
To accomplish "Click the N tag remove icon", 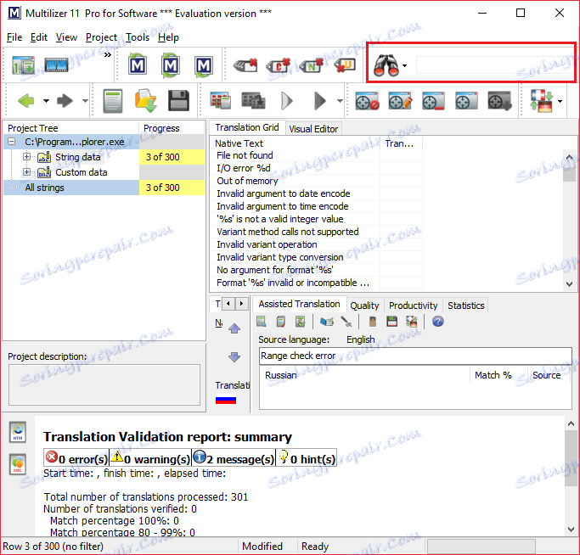I will tap(311, 66).
